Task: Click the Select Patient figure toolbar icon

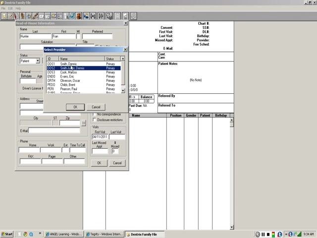Action: coord(4,16)
